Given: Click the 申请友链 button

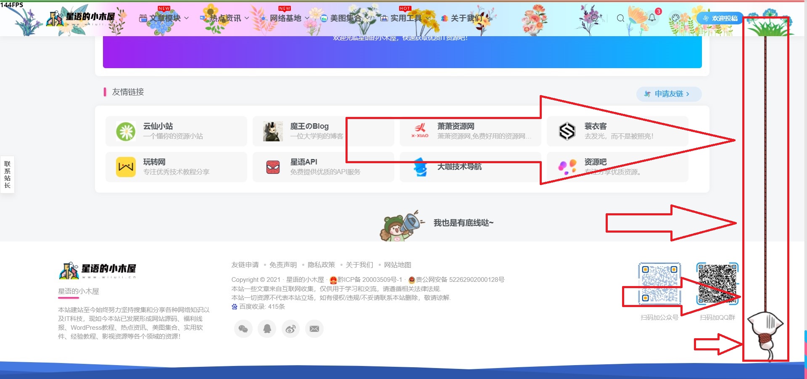Looking at the screenshot, I should click(669, 94).
